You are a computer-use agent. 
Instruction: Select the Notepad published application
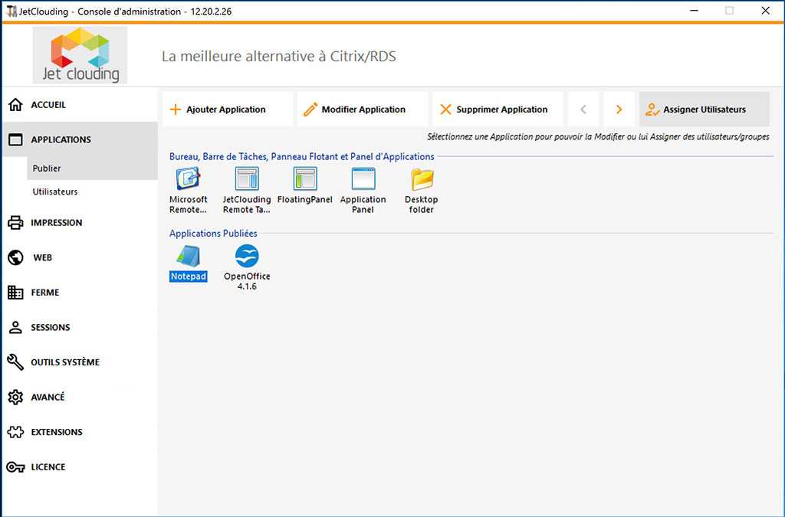188,257
